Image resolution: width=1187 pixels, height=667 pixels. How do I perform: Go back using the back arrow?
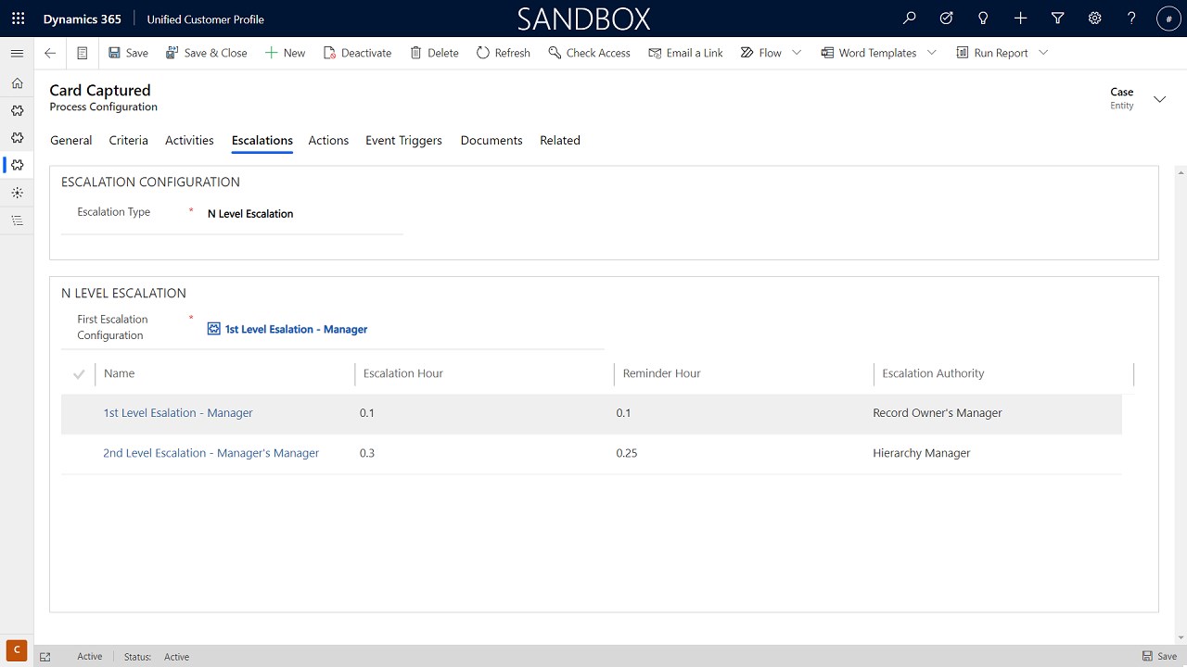(x=50, y=53)
